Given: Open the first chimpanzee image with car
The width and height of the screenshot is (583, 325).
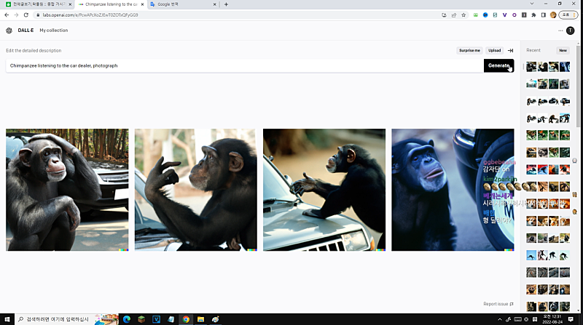Looking at the screenshot, I should (67, 190).
